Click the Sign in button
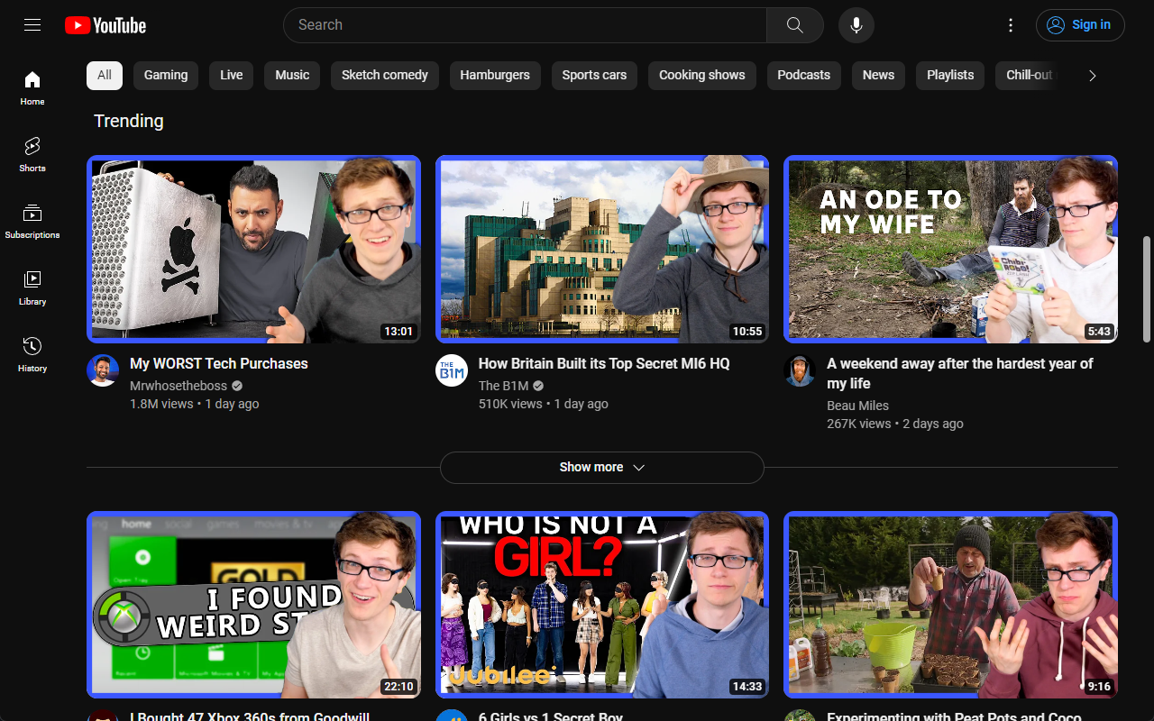This screenshot has width=1154, height=721. pos(1080,25)
